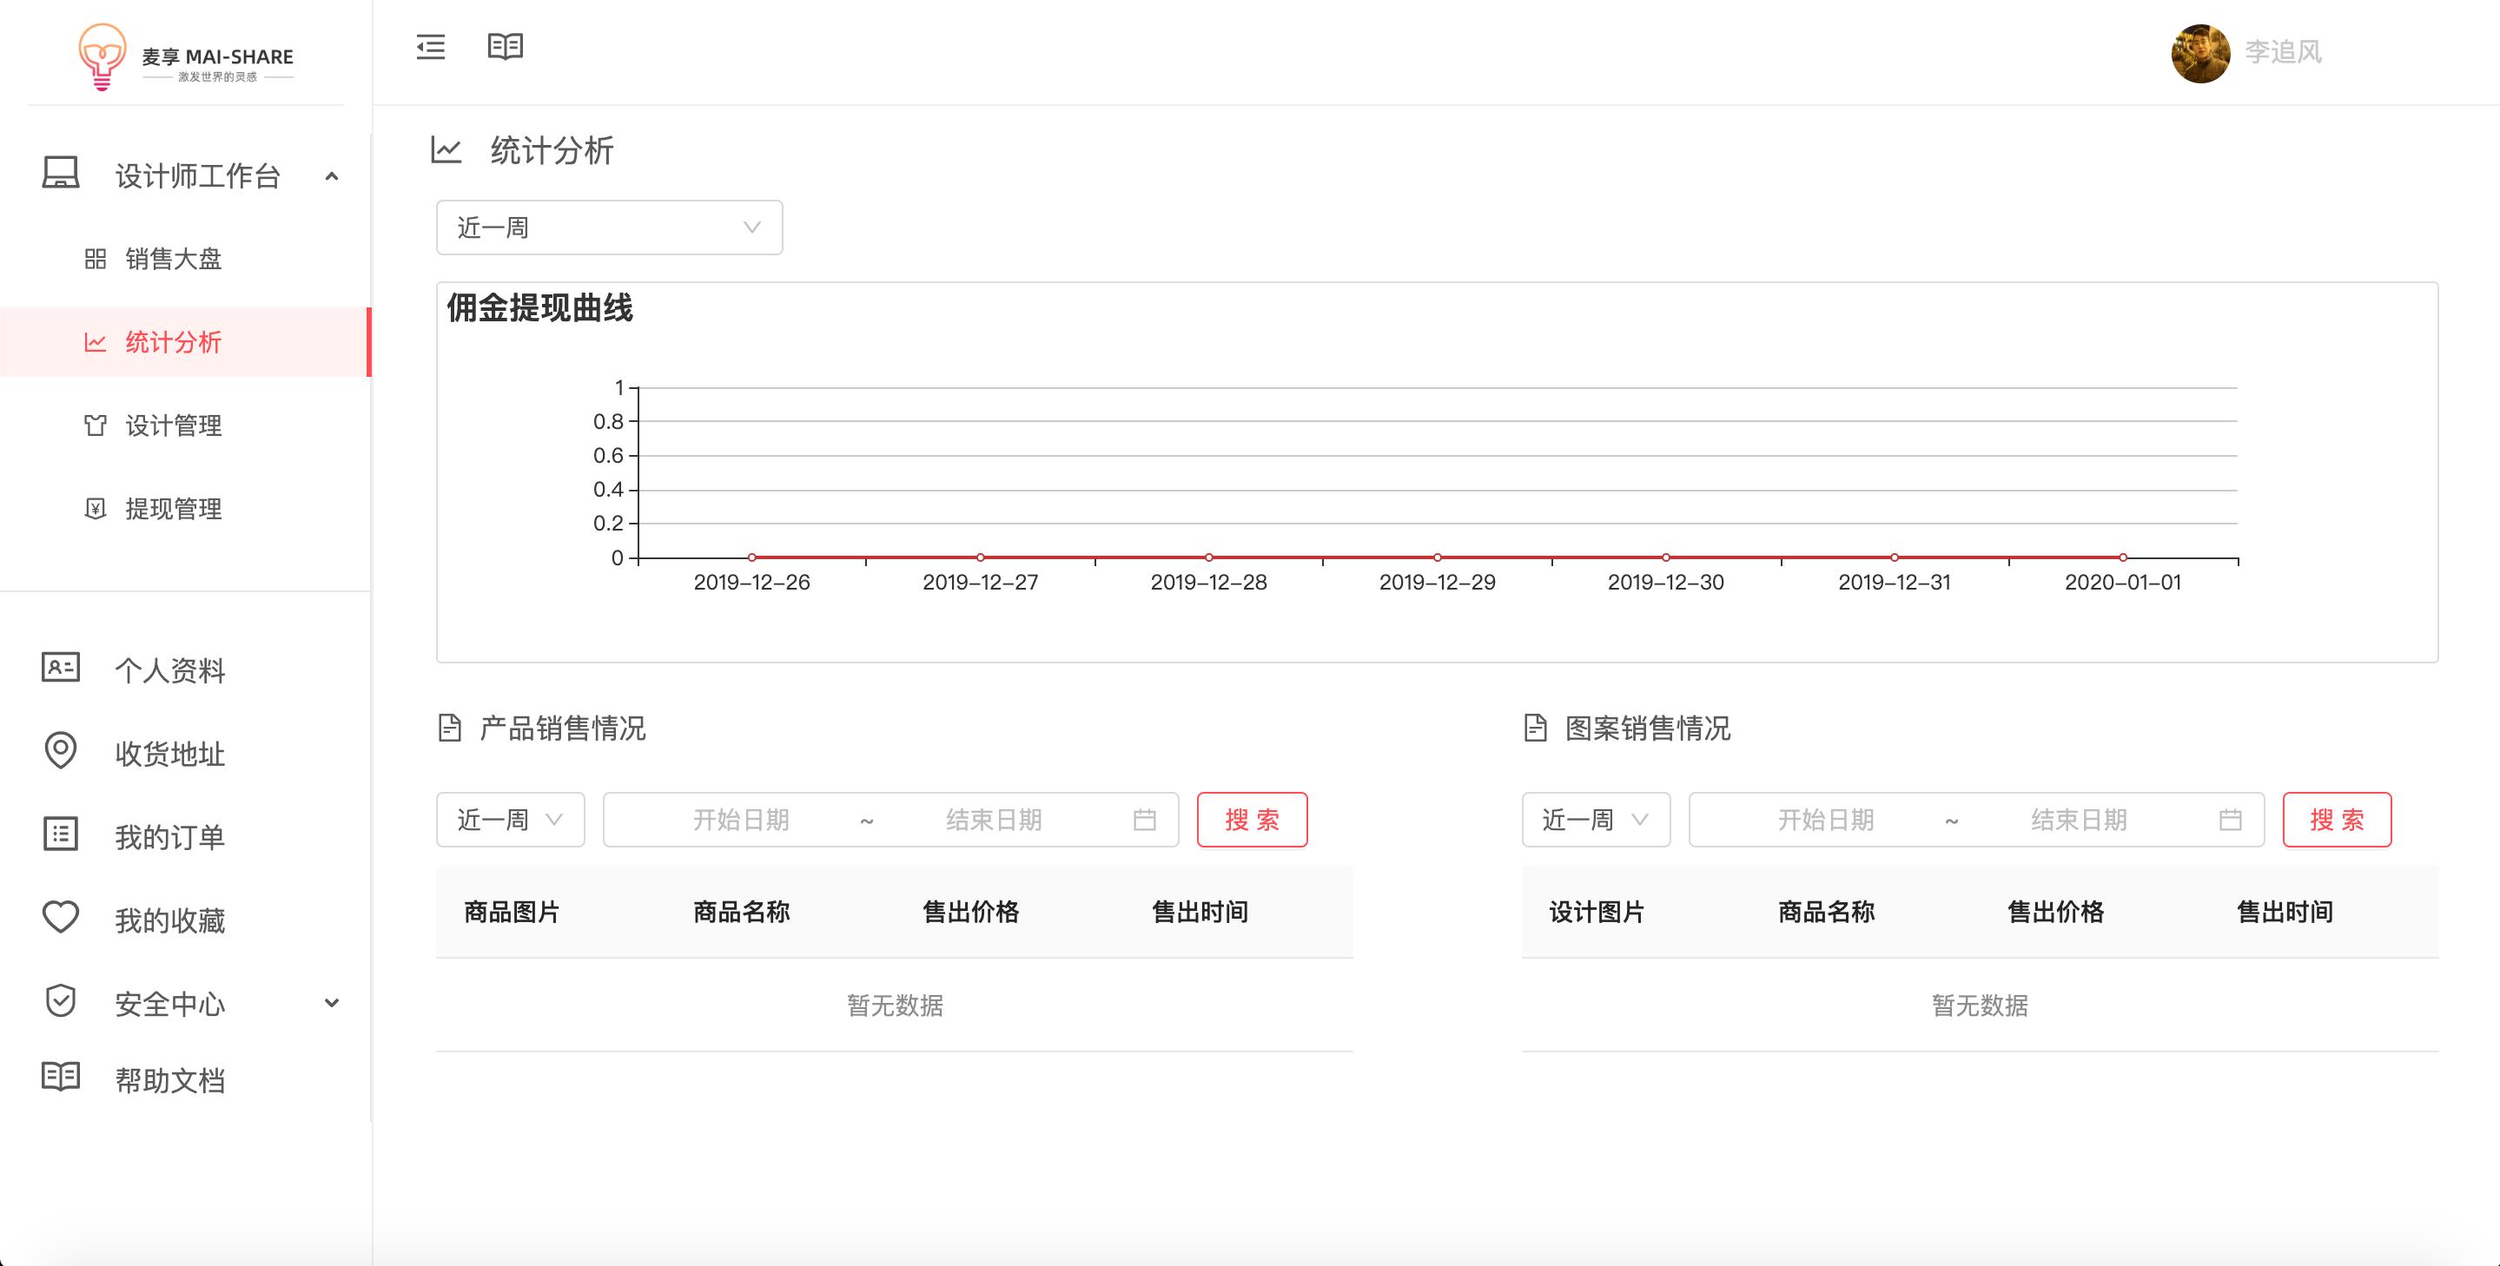Open 提现管理 in the sidebar
Viewport: 2500px width, 1266px height.
(173, 510)
